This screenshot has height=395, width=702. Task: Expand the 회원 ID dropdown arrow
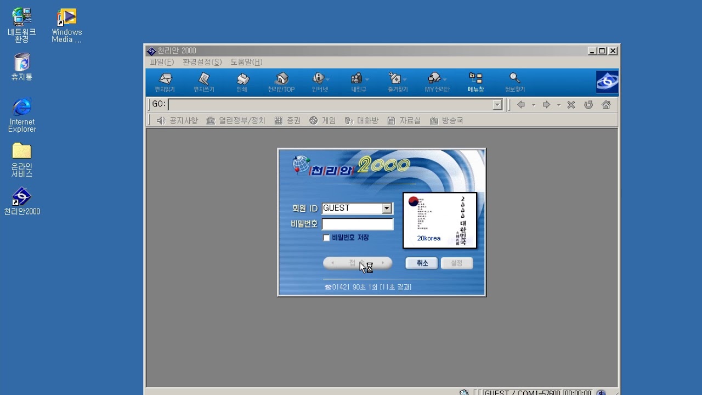pos(387,208)
